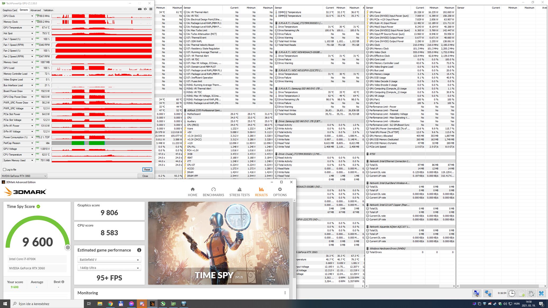The width and height of the screenshot is (548, 308).
Task: Open GPU Temperature sensor dropdown
Action: click(x=32, y=28)
